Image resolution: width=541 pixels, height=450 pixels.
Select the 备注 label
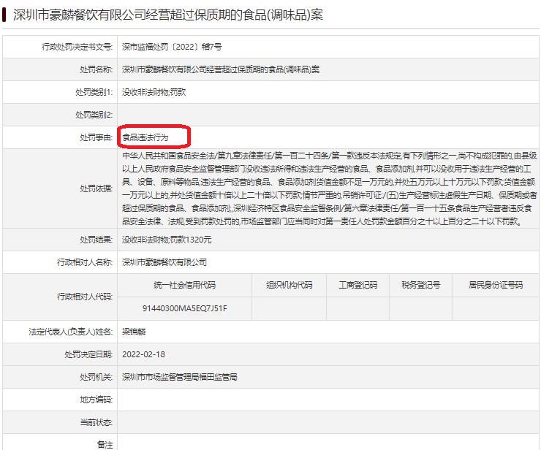(x=105, y=445)
